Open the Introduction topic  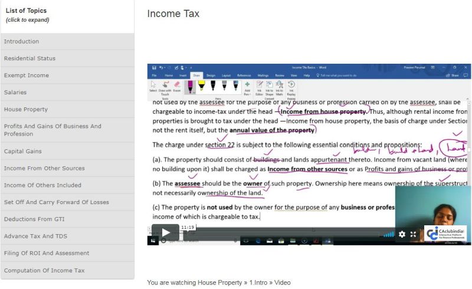point(21,41)
